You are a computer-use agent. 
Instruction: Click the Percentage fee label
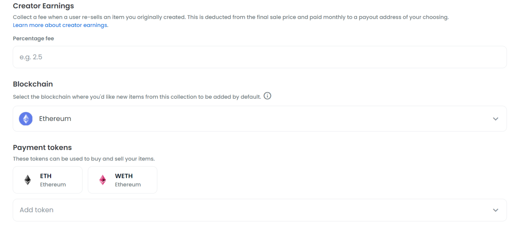pos(33,39)
